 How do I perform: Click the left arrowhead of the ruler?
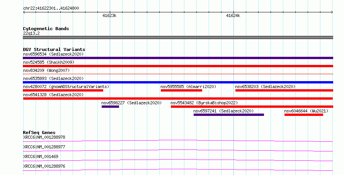click(24, 12)
